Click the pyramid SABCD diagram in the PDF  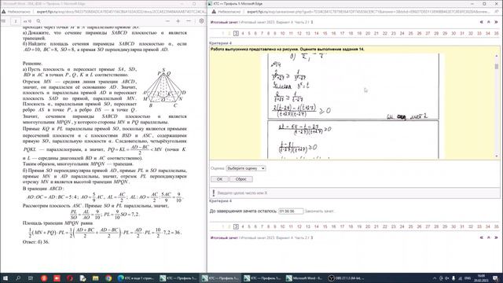point(163,88)
